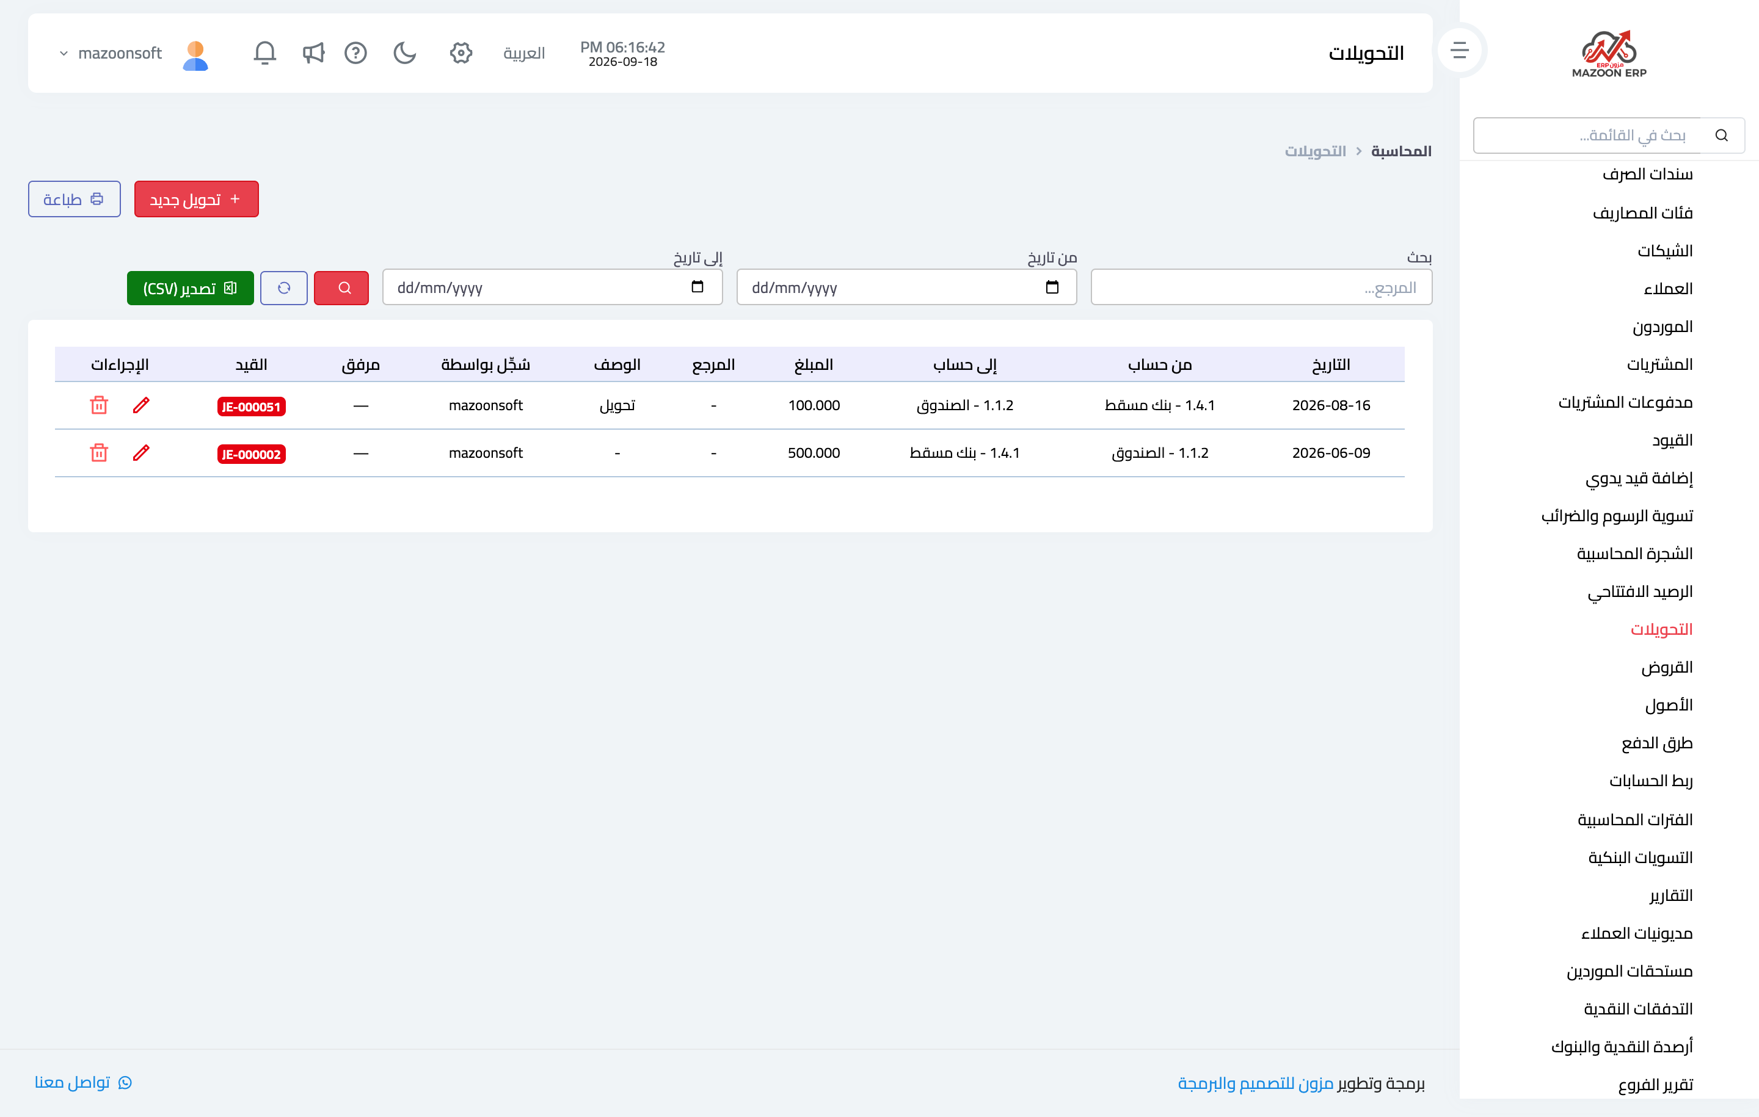Focus the من تاريخ date field
This screenshot has height=1117, width=1759.
tap(906, 287)
